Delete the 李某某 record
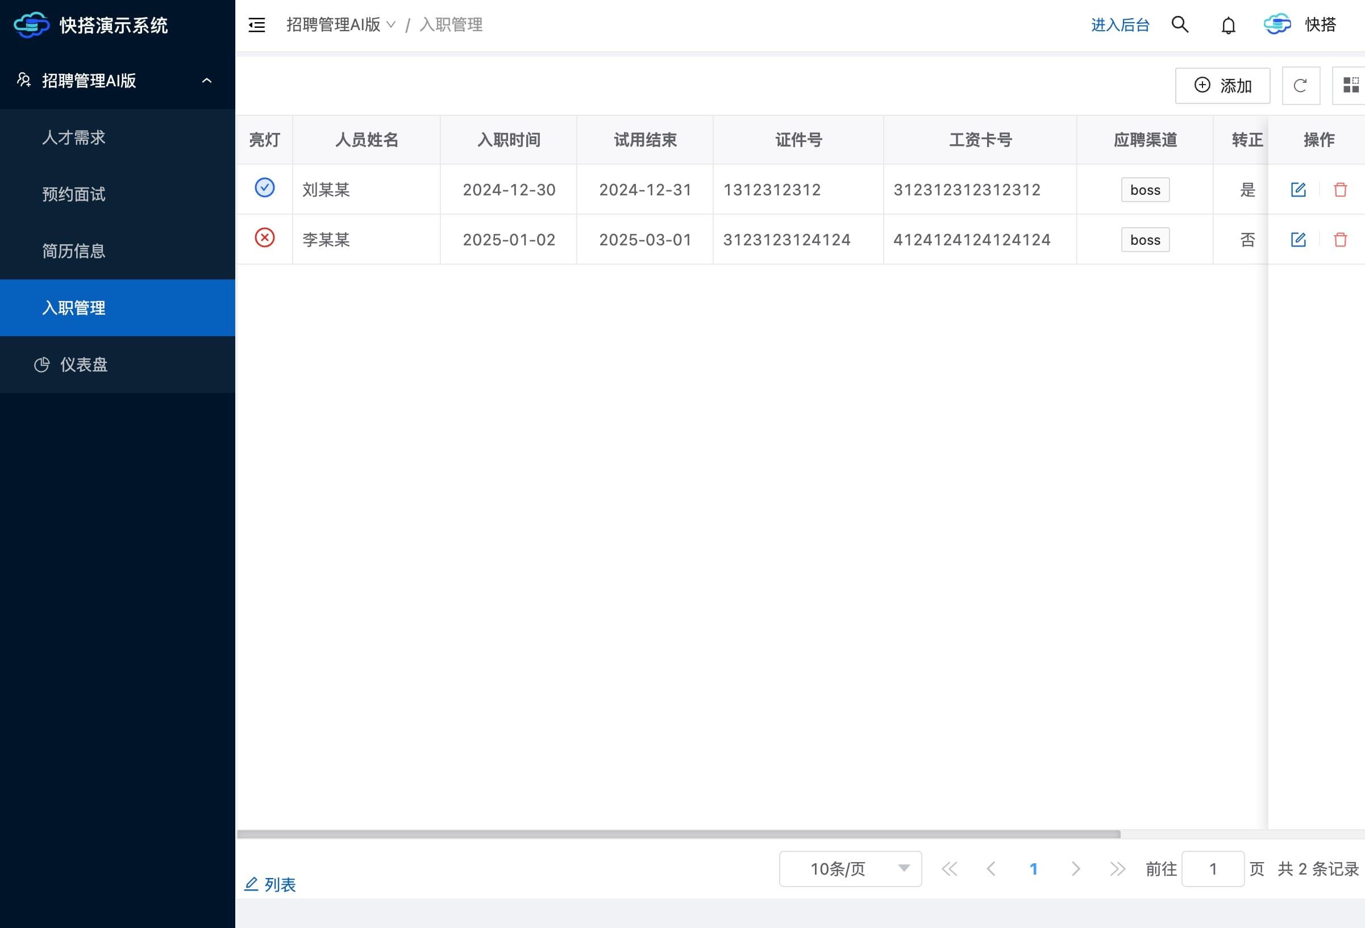 pyautogui.click(x=1340, y=240)
